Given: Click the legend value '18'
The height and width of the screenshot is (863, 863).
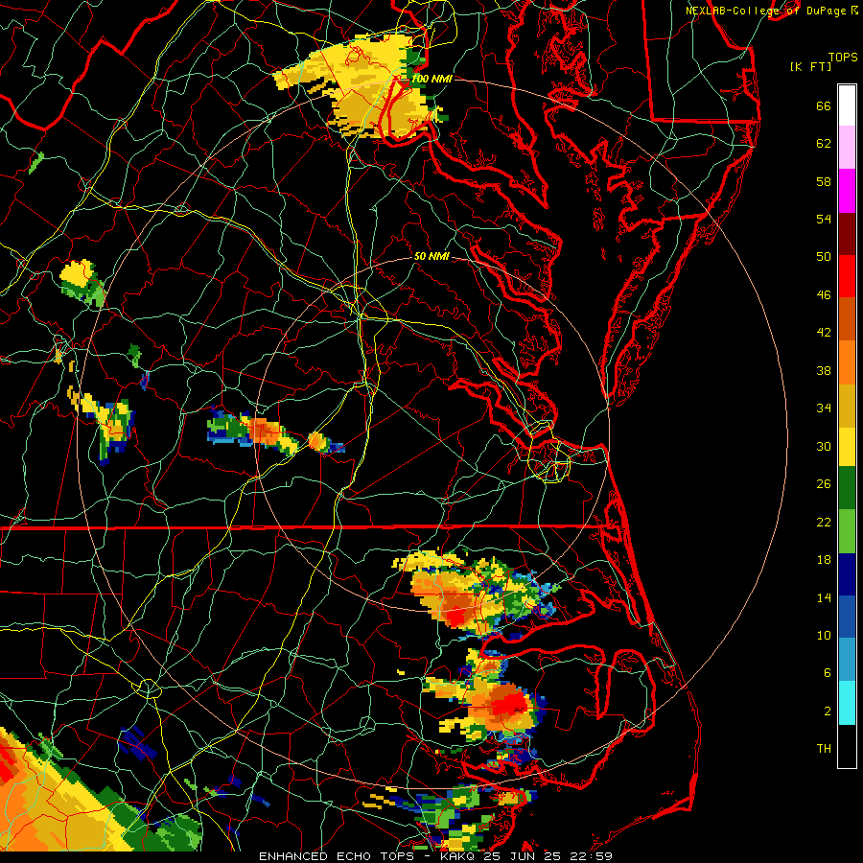Looking at the screenshot, I should click(824, 560).
